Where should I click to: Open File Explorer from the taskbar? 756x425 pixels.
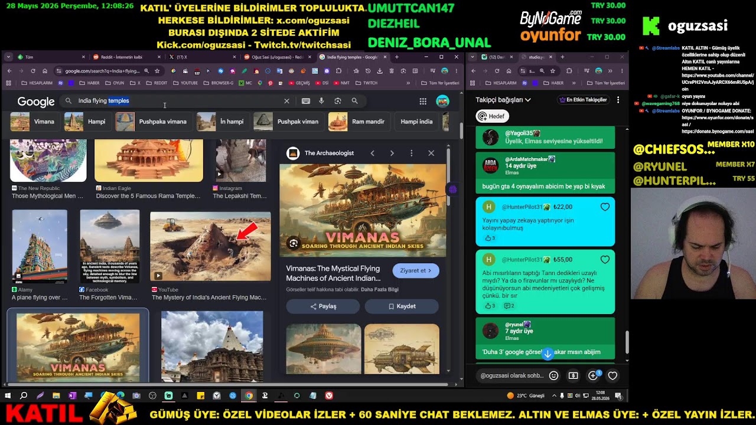(x=56, y=395)
